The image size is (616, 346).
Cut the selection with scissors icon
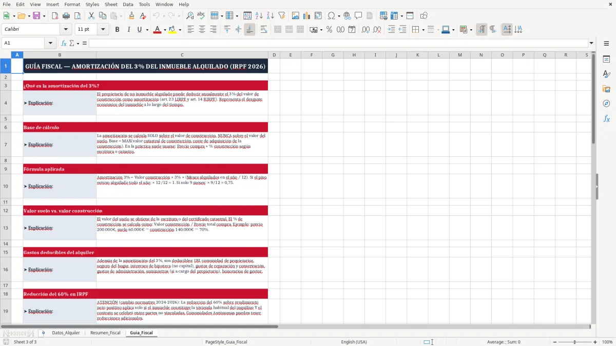[x=91, y=16]
